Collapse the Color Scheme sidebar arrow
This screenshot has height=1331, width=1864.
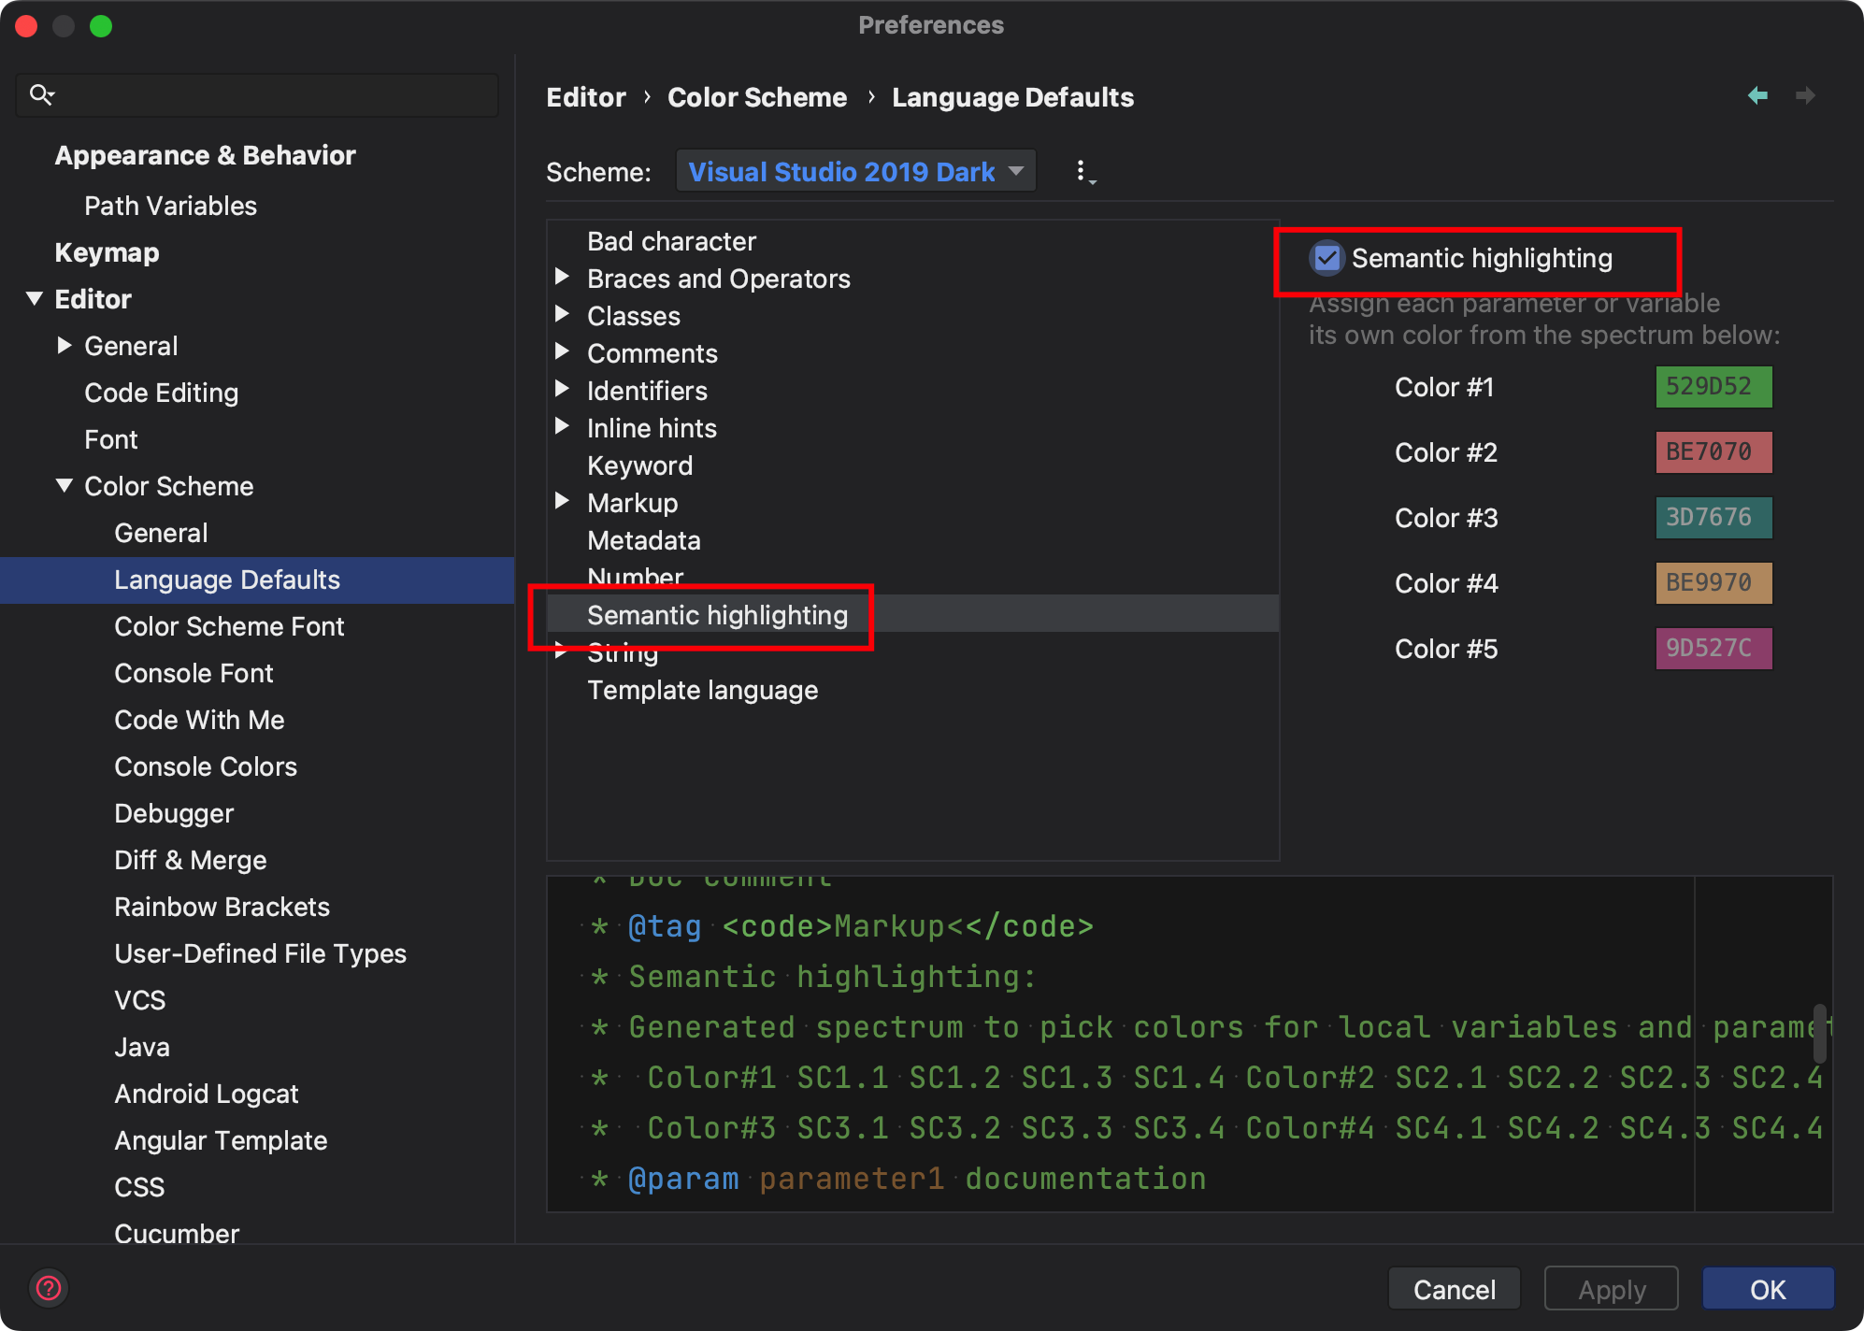click(64, 486)
